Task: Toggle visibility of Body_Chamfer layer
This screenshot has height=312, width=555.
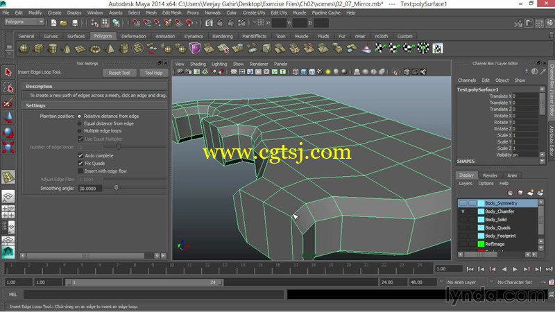Action: tap(463, 211)
